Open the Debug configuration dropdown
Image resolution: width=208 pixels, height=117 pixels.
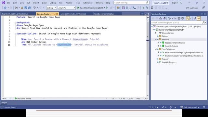pyautogui.click(x=51, y=8)
